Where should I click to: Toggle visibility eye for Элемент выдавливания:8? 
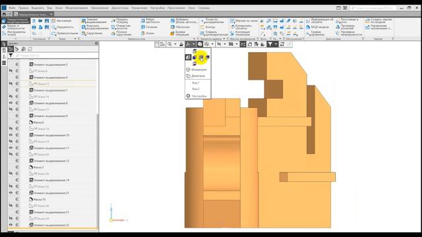pos(11,103)
